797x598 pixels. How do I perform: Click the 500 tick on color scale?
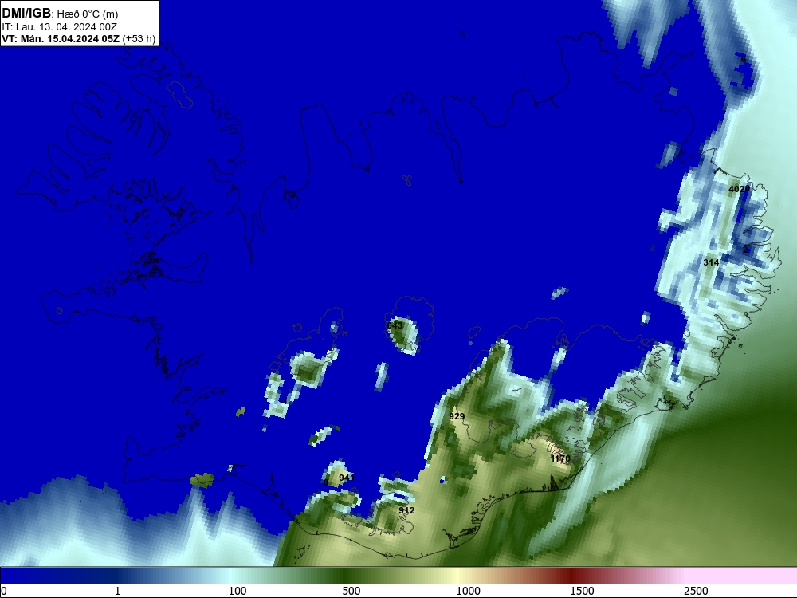point(351,591)
